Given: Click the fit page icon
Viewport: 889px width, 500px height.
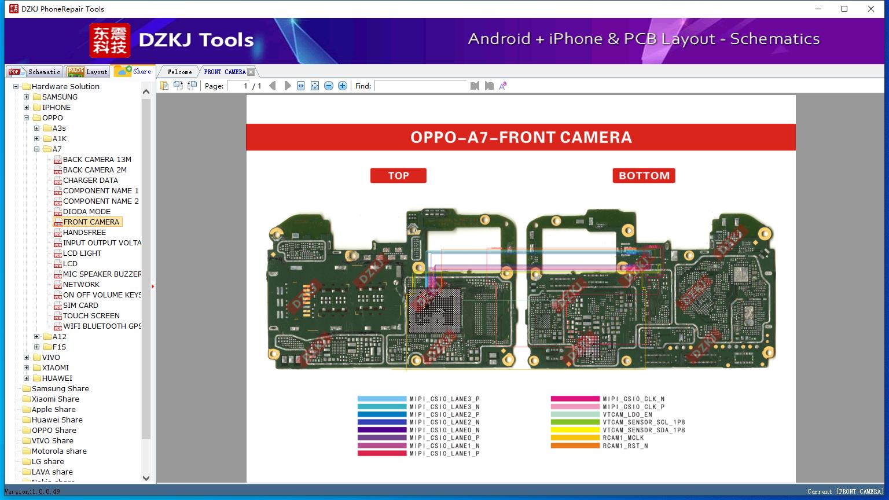Looking at the screenshot, I should pyautogui.click(x=315, y=86).
